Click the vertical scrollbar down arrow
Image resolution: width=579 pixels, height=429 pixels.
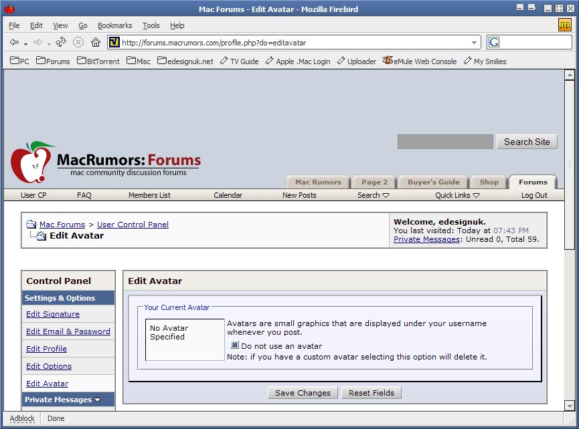click(x=570, y=406)
